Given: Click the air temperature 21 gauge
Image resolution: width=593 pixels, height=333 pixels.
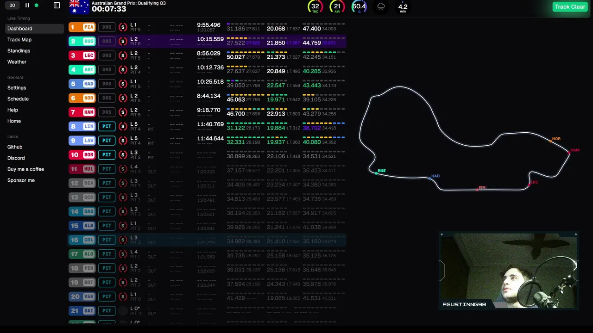Looking at the screenshot, I should click(x=337, y=6).
